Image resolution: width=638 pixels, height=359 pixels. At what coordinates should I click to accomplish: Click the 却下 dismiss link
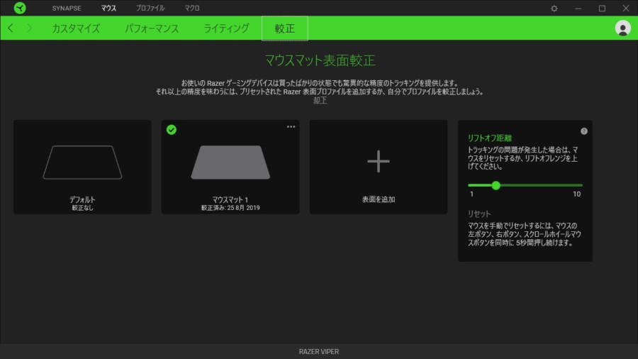pyautogui.click(x=320, y=100)
